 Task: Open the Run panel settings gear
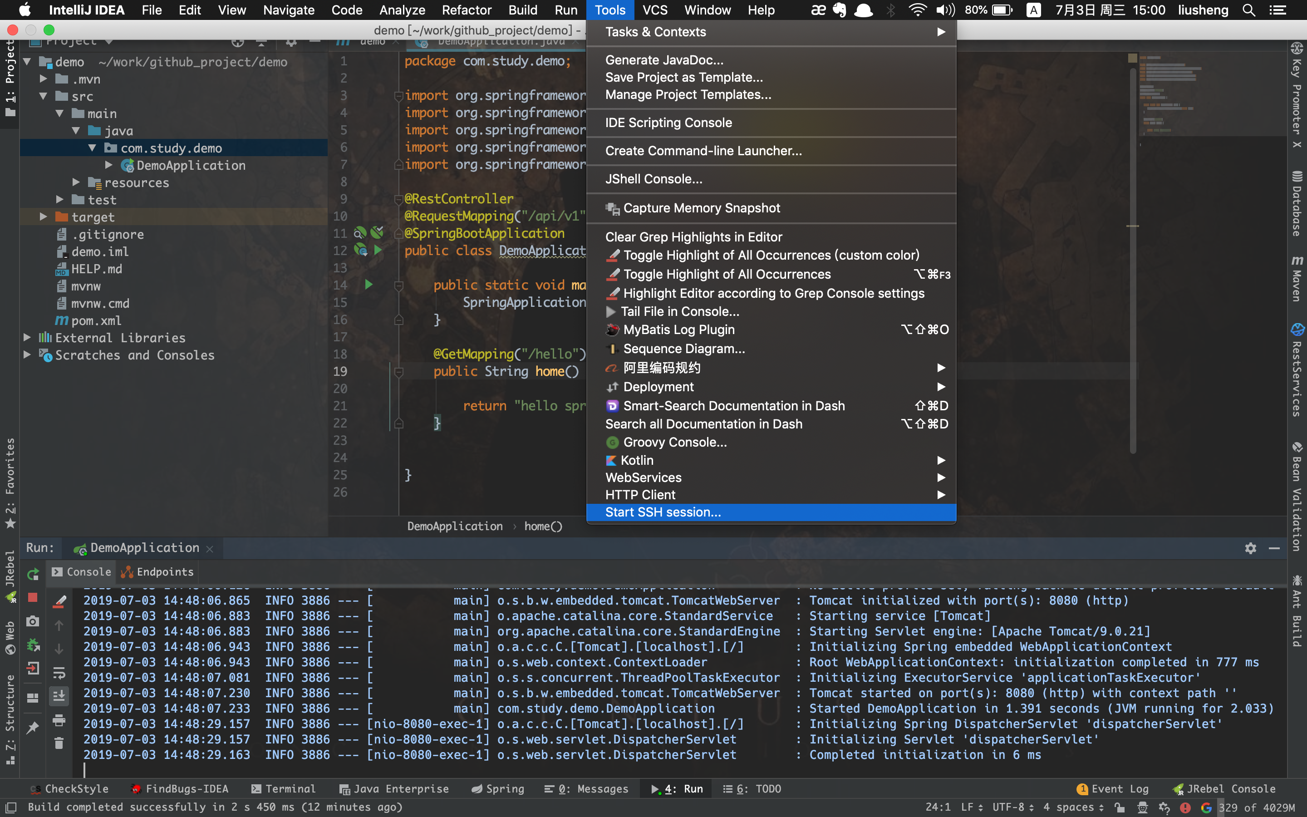click(x=1250, y=548)
